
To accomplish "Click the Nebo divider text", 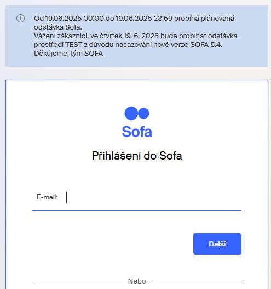I will coord(137,281).
